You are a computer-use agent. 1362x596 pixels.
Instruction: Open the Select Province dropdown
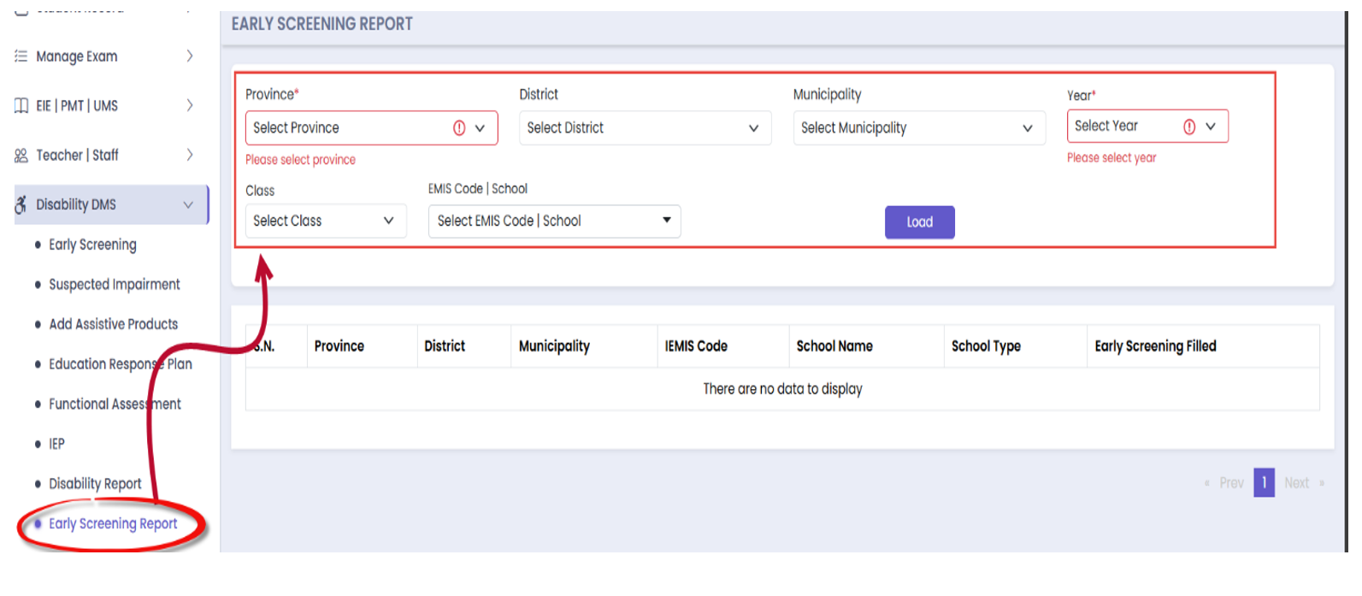click(x=371, y=128)
